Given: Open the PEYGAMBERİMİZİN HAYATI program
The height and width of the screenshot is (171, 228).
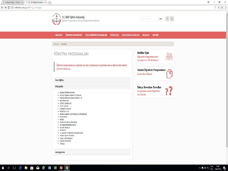Looking at the screenshot, I should [x=68, y=125].
